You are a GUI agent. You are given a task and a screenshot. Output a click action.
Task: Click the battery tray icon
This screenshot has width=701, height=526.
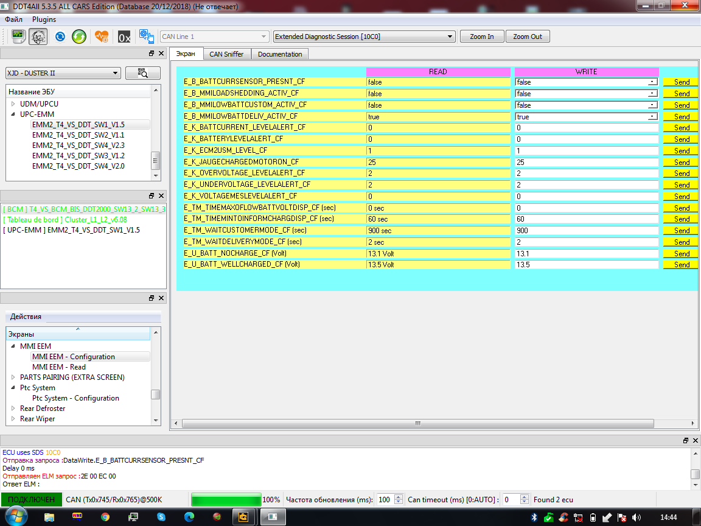click(593, 517)
